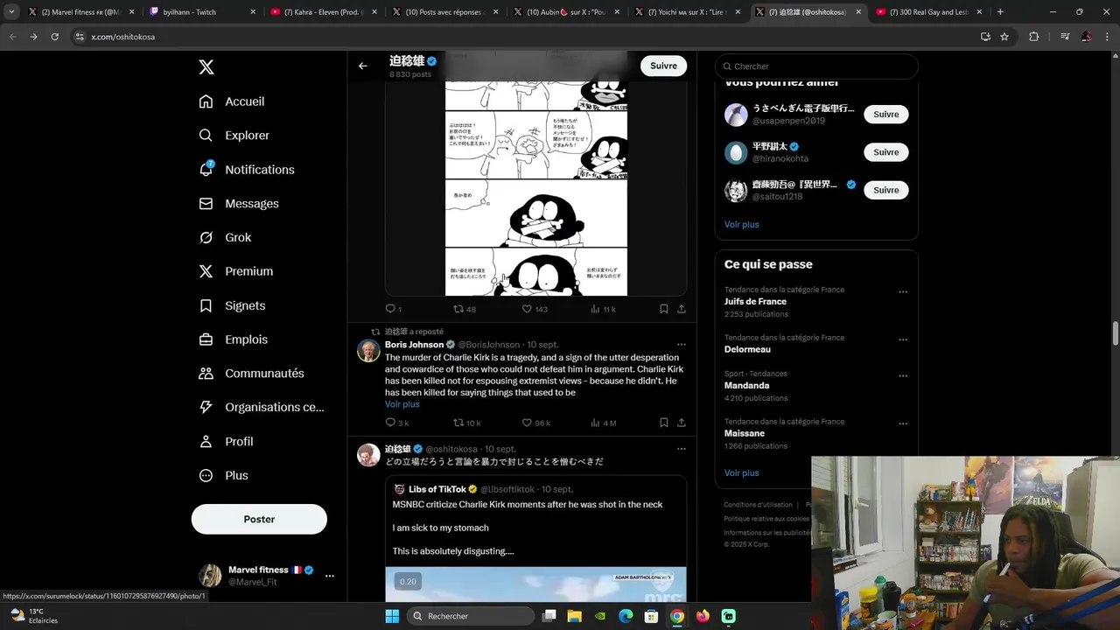This screenshot has height=630, width=1120.
Task: Click the x.com address bar
Action: pyautogui.click(x=525, y=37)
